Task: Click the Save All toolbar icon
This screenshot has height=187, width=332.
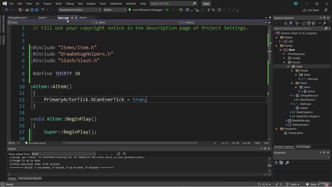Action: [x=36, y=10]
